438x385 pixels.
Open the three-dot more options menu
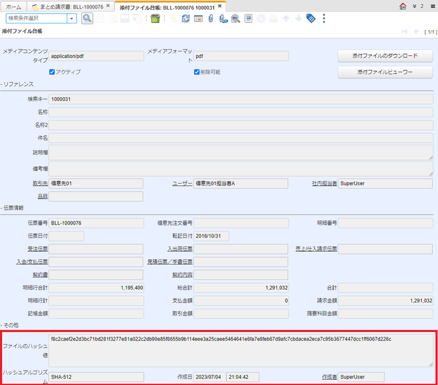(324, 18)
